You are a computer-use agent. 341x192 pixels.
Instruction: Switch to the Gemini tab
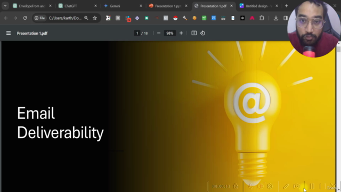pyautogui.click(x=123, y=6)
